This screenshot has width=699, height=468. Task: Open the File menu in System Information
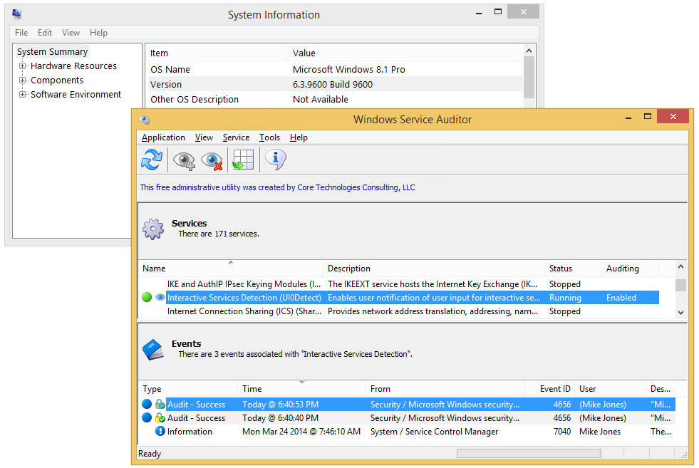pos(21,33)
